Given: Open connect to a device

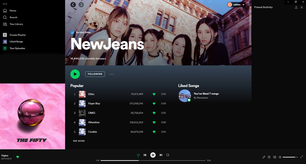Looking at the screenshot, I should (x=275, y=157).
